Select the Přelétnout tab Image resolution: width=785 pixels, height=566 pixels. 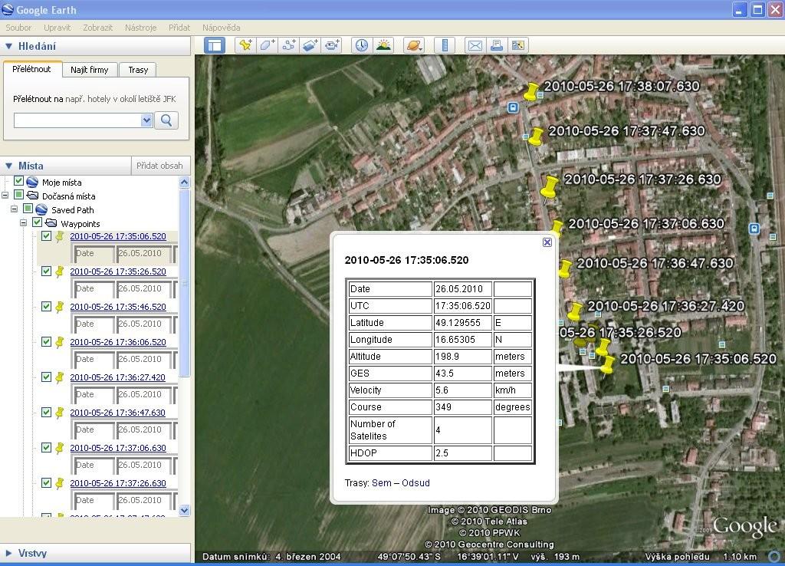coord(32,69)
